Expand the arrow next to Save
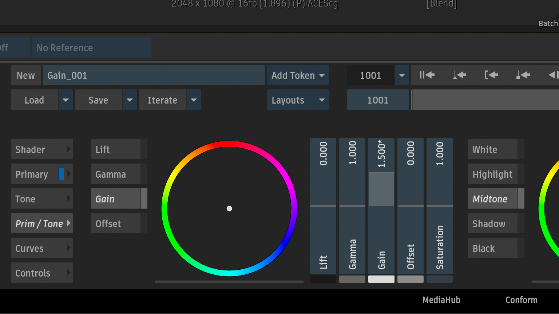The height and width of the screenshot is (314, 559). 130,100
